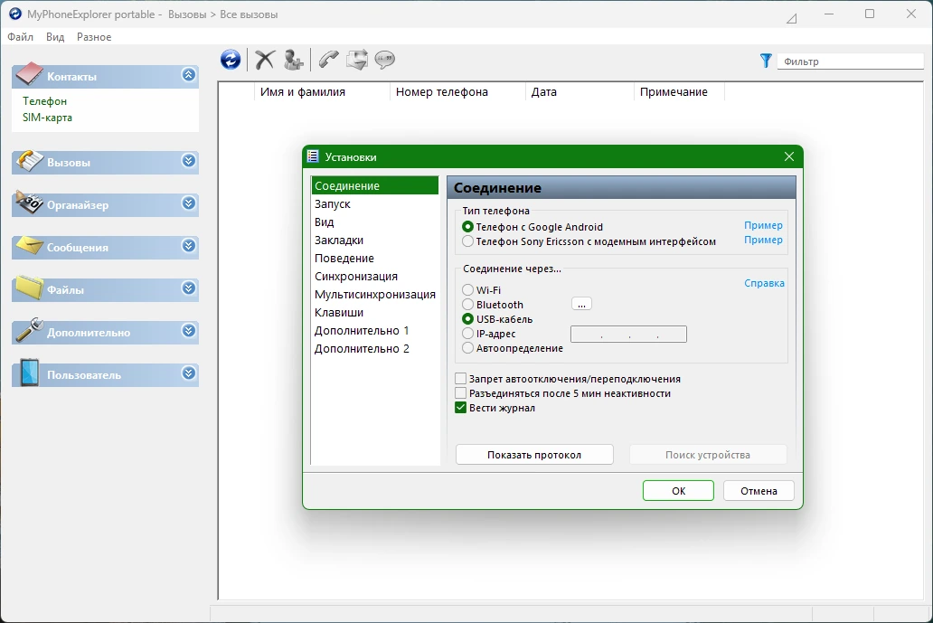This screenshot has height=623, width=933.
Task: Click the Органайзер calendar icon
Action: click(29, 203)
